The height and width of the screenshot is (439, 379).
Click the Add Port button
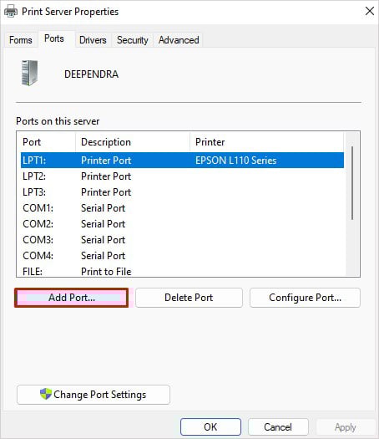(x=72, y=298)
